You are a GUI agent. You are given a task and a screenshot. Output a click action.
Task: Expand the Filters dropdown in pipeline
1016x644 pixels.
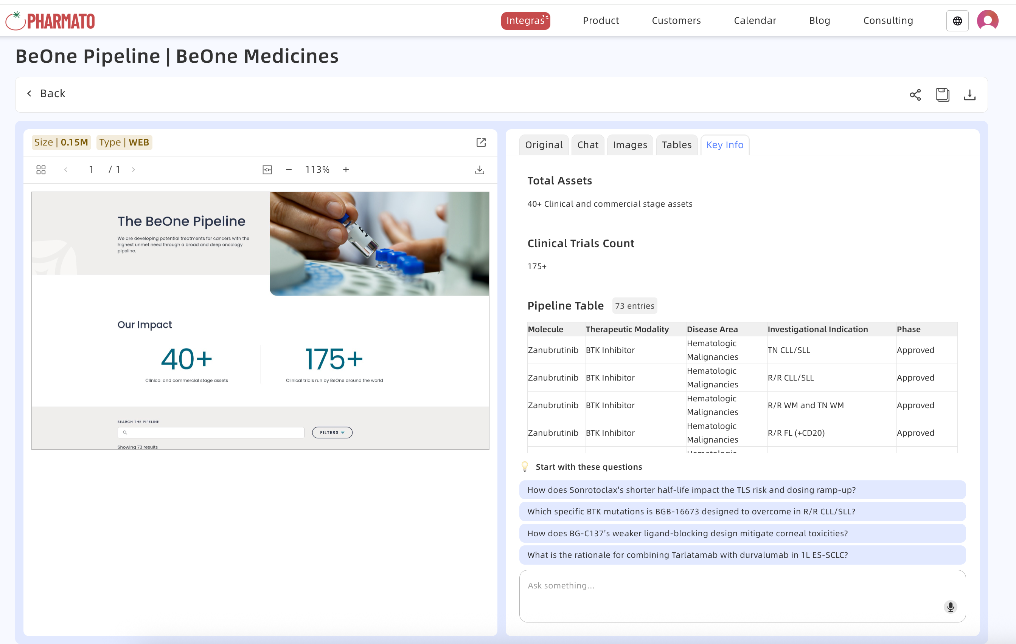coord(332,432)
